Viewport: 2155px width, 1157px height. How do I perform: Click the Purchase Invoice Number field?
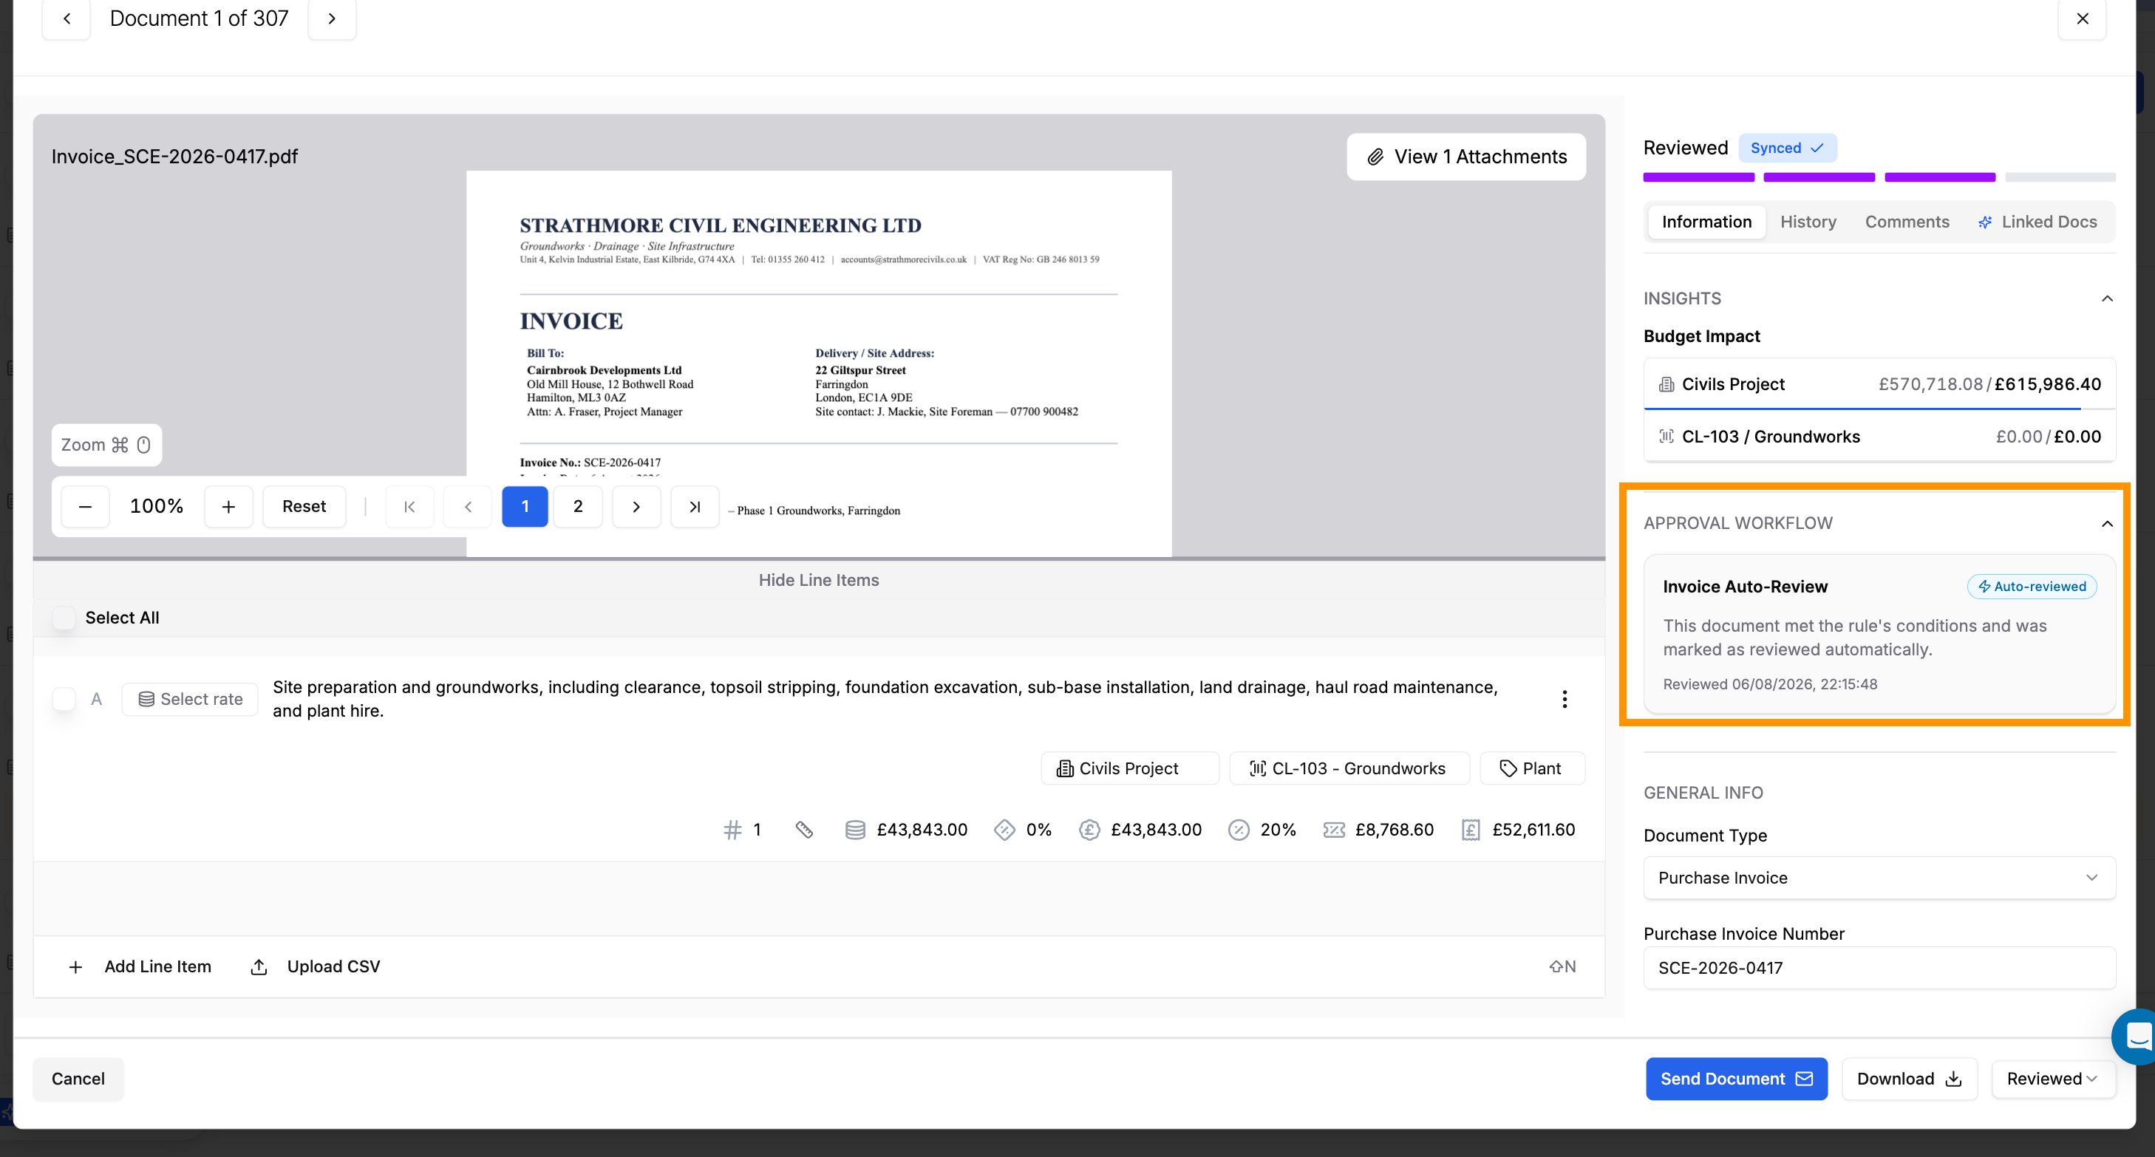pos(1879,968)
